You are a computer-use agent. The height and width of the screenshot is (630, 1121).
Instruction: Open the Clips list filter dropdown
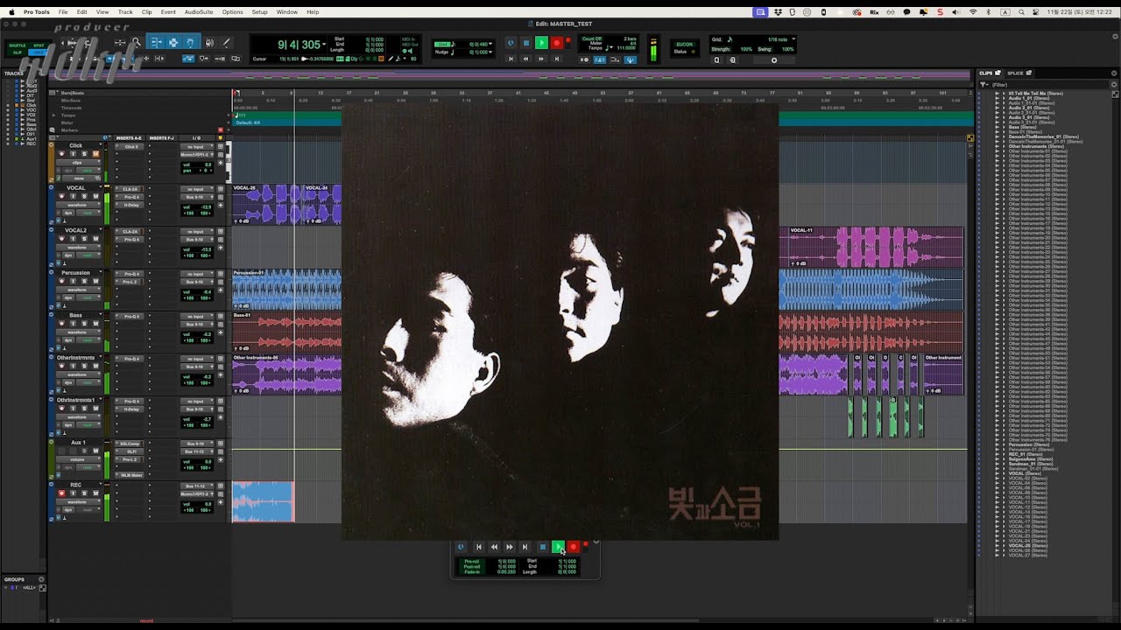pos(984,85)
